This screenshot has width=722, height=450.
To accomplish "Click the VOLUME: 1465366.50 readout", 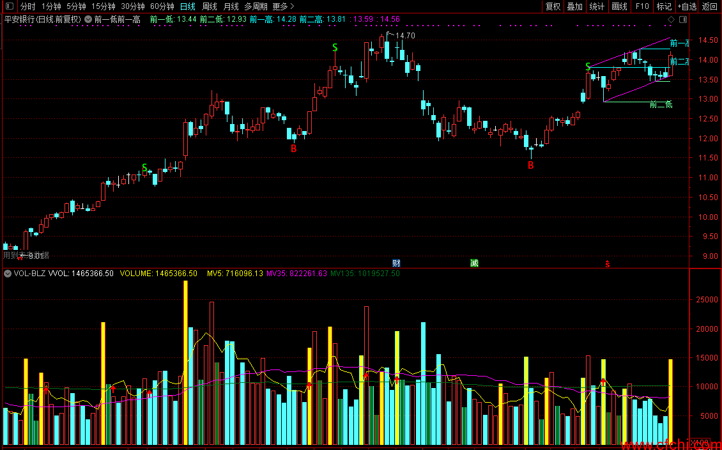I will pos(158,274).
